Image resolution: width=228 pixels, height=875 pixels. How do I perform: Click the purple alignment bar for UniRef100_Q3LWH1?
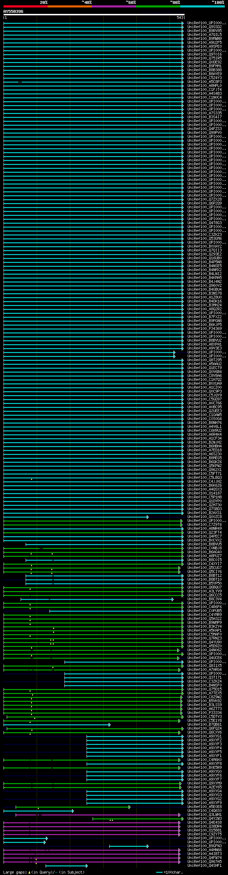98,815
